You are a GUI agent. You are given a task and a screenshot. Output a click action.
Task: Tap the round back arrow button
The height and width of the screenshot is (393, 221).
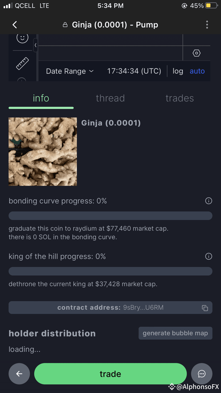tap(19, 374)
